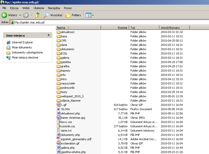Select the dane.txt text file icon
Screen dimensions: 209x154
pyautogui.click(x=59, y=131)
